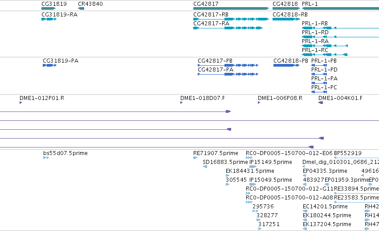Click the PRL-1 gene label
Screen dimensions: 379x231
click(x=310, y=4)
